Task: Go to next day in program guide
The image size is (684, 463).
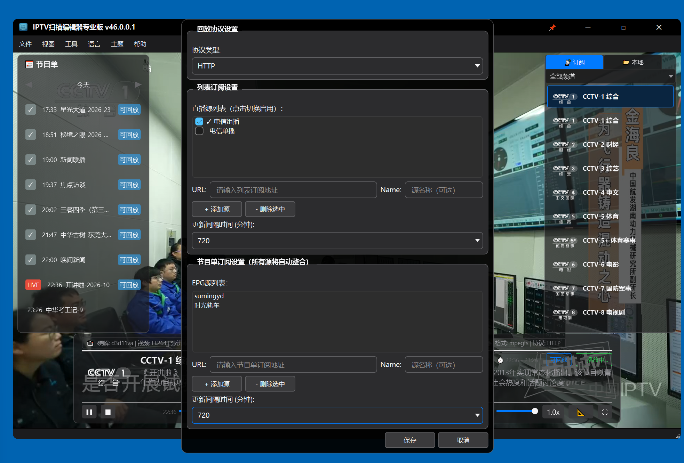Action: pyautogui.click(x=138, y=84)
